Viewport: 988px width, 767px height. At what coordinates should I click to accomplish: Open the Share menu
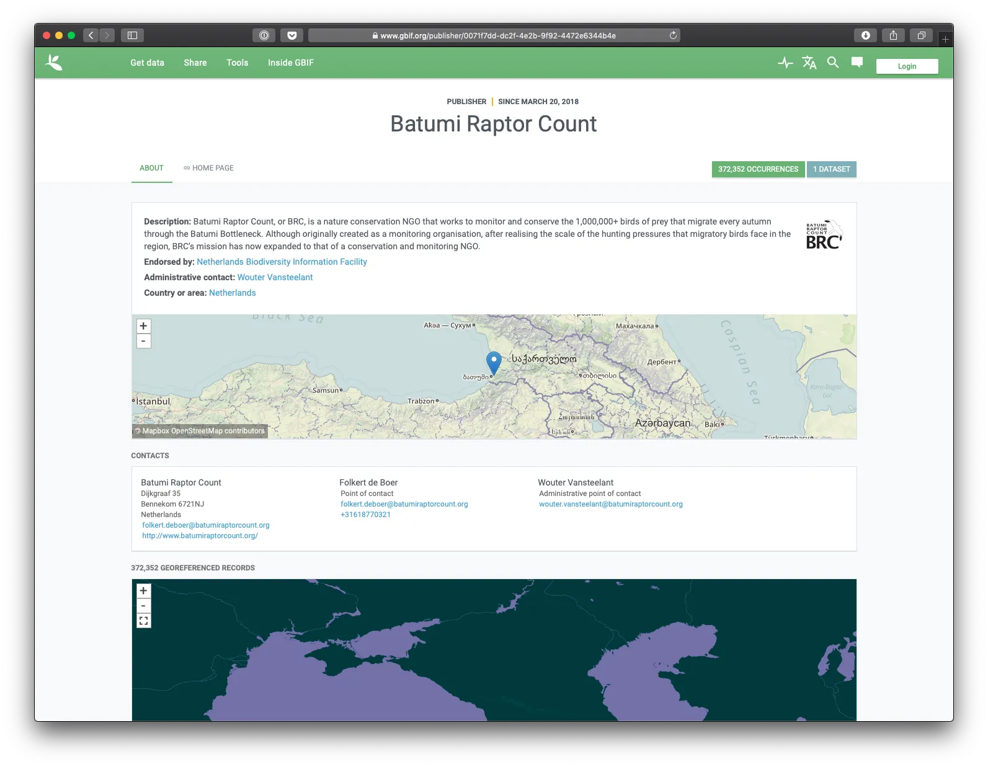point(195,63)
